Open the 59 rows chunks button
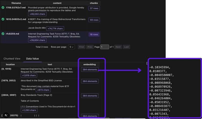 pyautogui.click(x=94, y=20)
